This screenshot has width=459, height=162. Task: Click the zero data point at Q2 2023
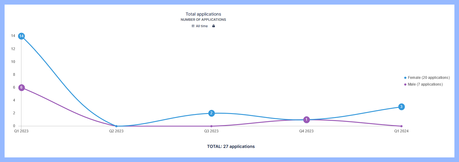click(116, 126)
